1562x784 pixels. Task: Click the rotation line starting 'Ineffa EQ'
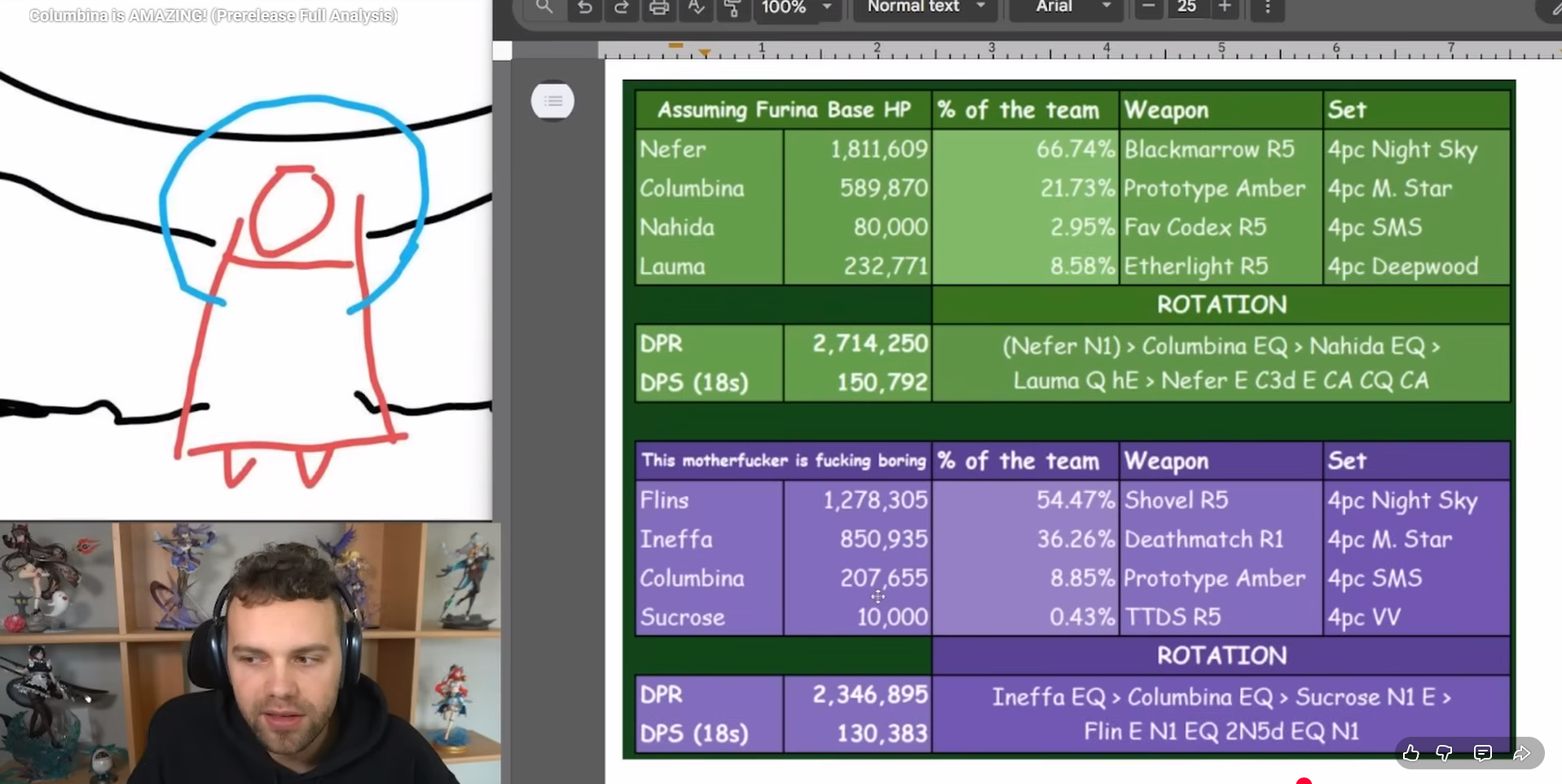tap(1221, 697)
